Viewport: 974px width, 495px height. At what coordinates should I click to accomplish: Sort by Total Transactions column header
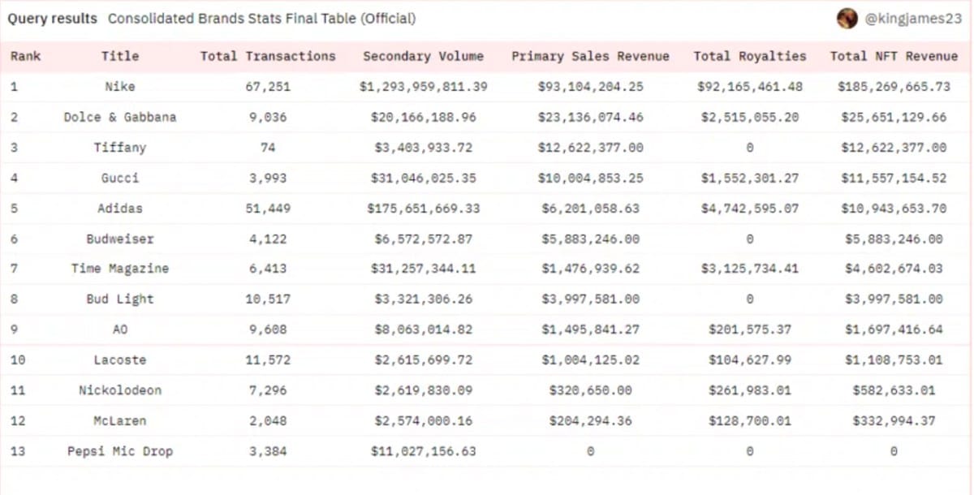click(x=268, y=56)
